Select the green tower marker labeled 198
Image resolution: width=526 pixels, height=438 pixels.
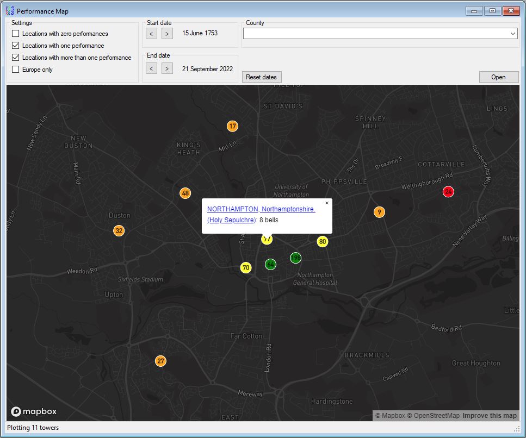tap(295, 258)
